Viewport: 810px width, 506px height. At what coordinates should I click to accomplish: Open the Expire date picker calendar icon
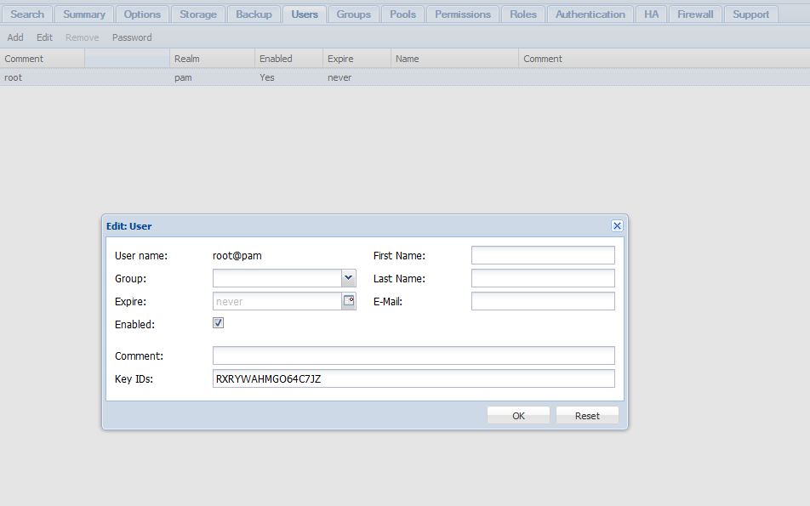pos(349,301)
